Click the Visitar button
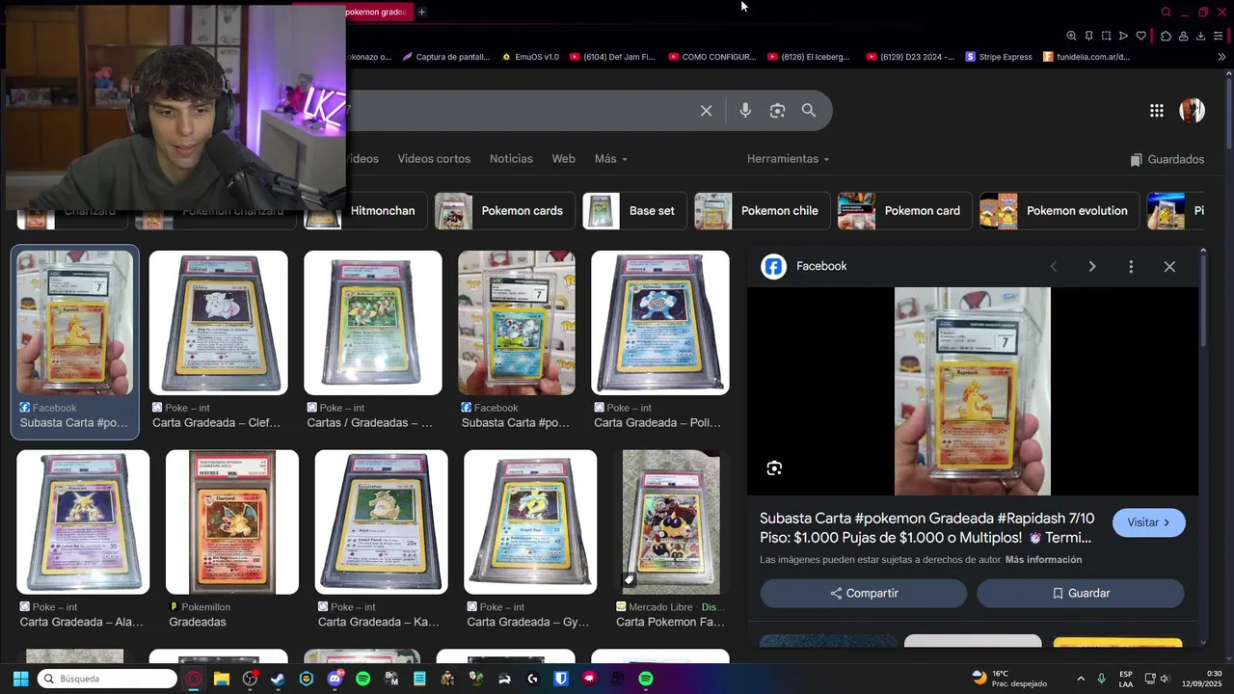Viewport: 1234px width, 694px height. (1149, 522)
